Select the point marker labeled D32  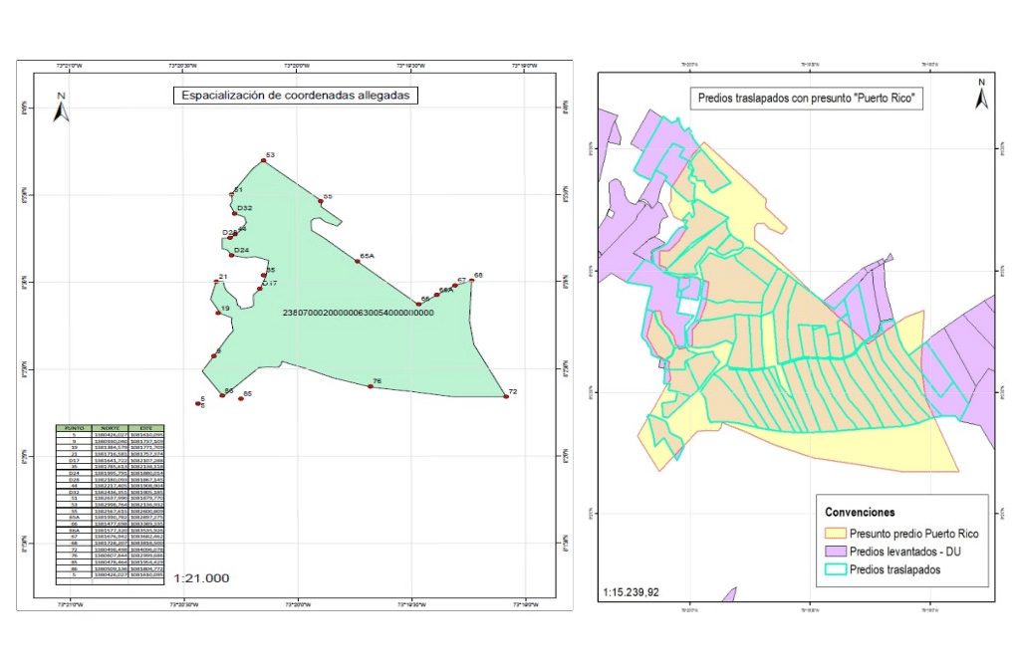(235, 214)
